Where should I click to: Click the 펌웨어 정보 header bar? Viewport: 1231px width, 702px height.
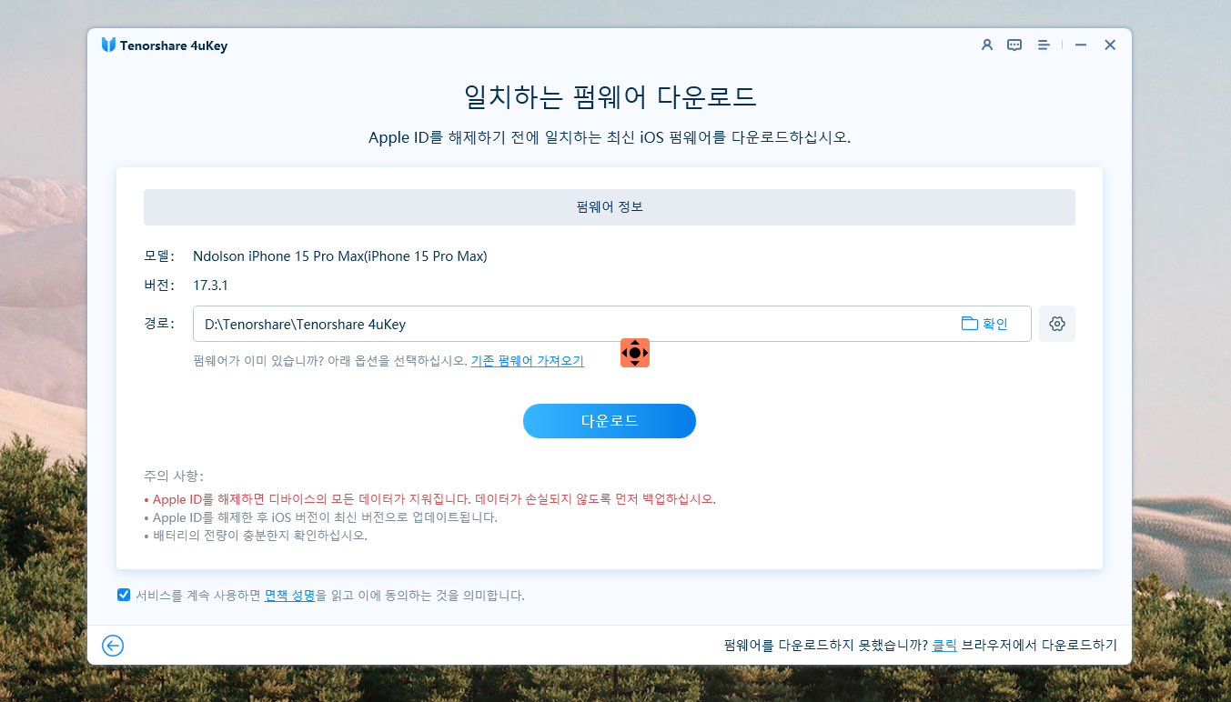click(x=610, y=207)
